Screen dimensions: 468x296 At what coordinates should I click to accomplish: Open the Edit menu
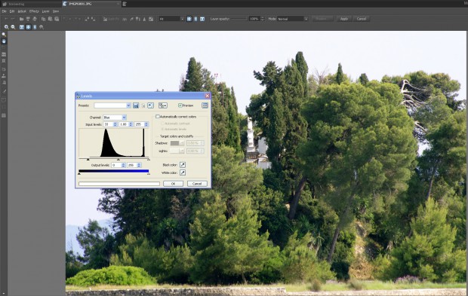pos(12,11)
